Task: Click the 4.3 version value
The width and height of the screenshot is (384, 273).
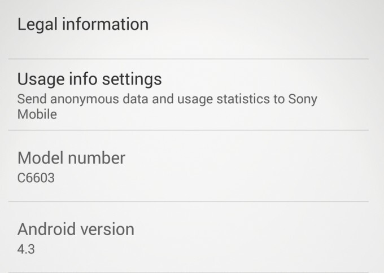Action: coord(25,248)
